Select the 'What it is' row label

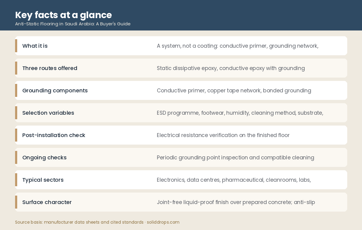click(x=35, y=46)
